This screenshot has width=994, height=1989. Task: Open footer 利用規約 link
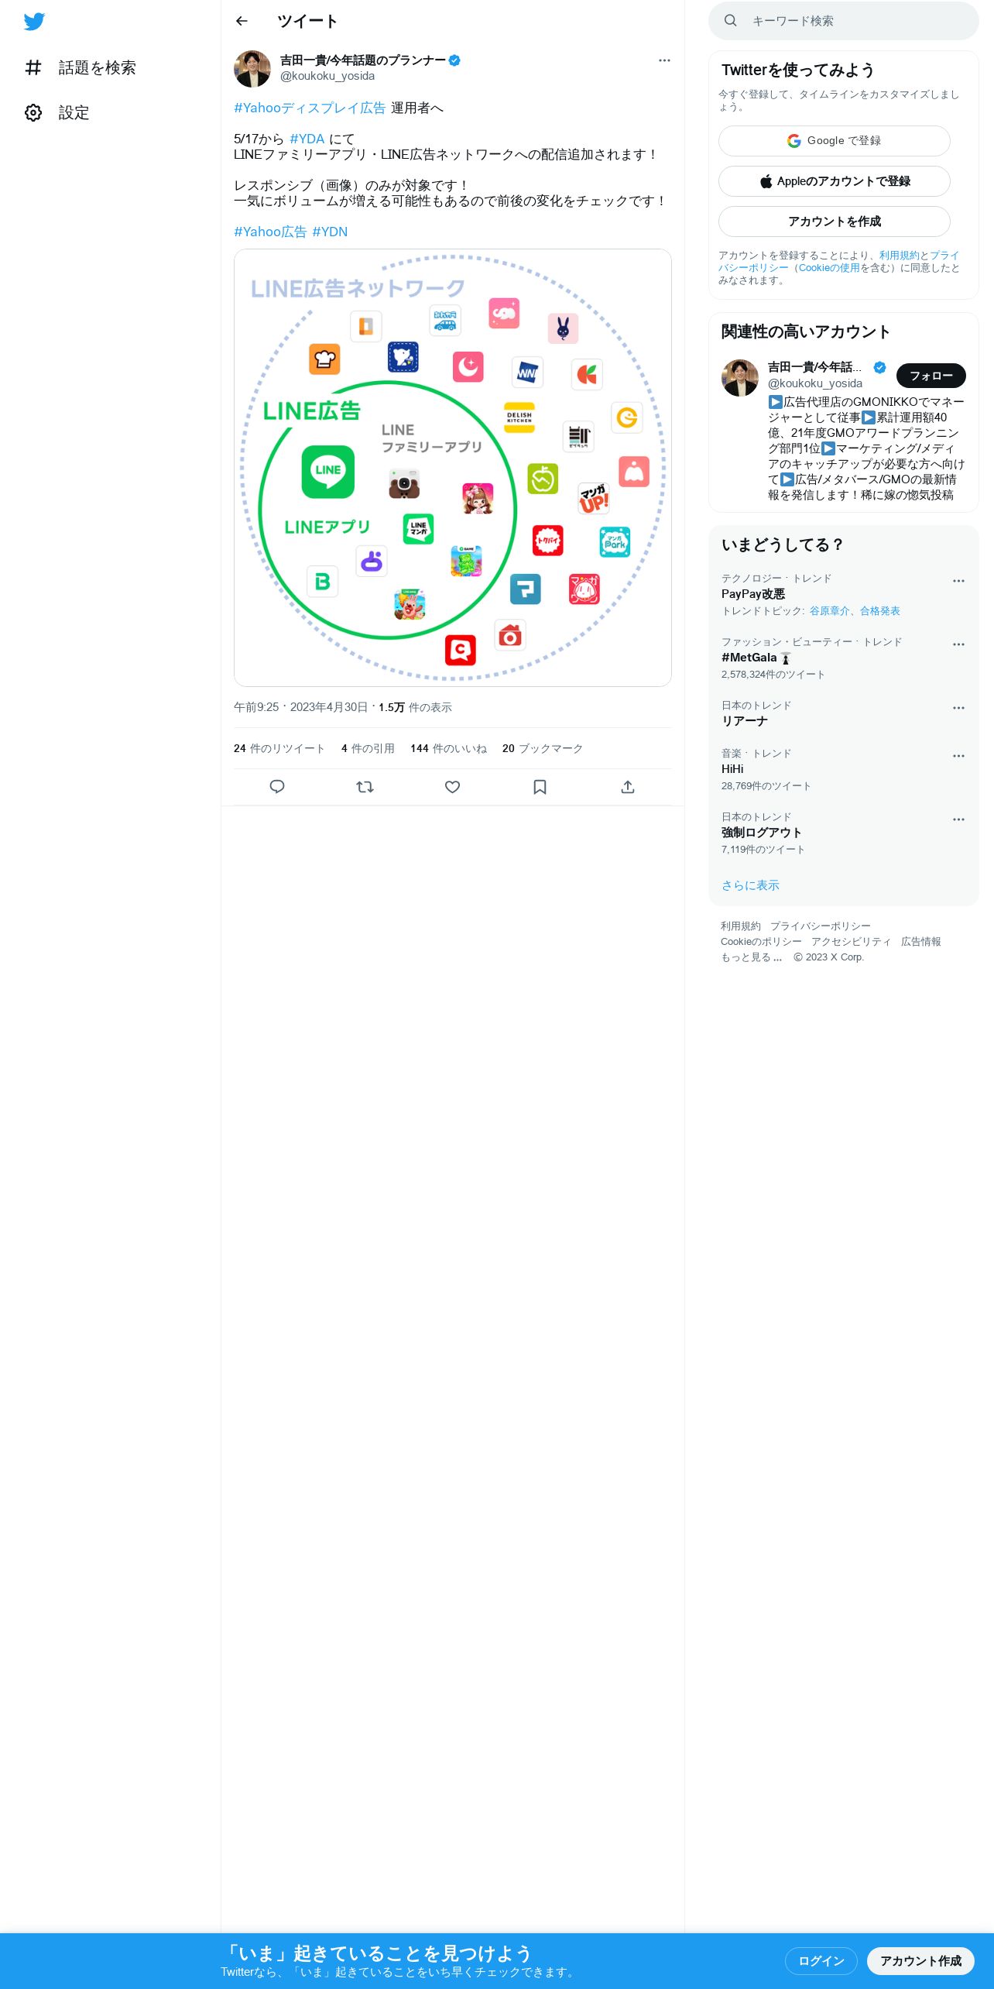click(741, 926)
